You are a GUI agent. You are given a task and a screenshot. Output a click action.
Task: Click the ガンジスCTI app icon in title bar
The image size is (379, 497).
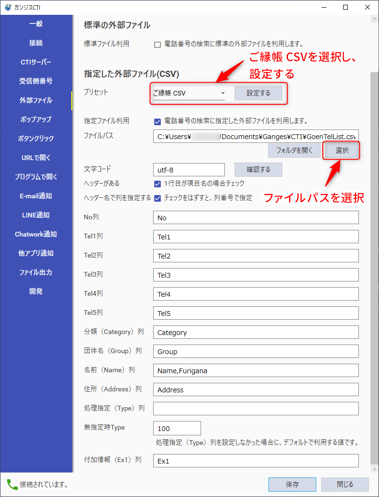(x=8, y=7)
